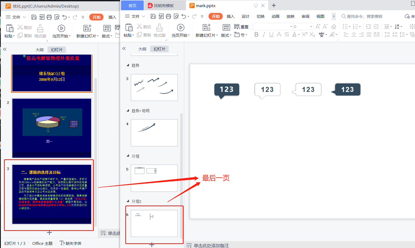Collapse the 趋势 section in slide panel
This screenshot has width=415, height=248.
tap(128, 65)
